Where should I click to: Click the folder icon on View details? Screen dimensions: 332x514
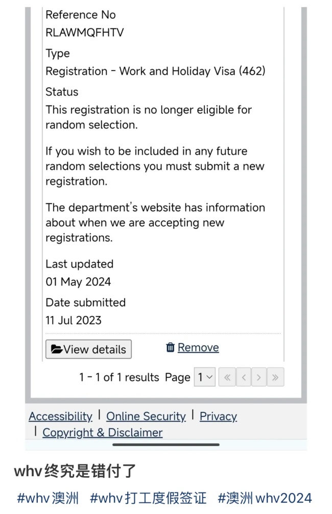click(x=57, y=349)
